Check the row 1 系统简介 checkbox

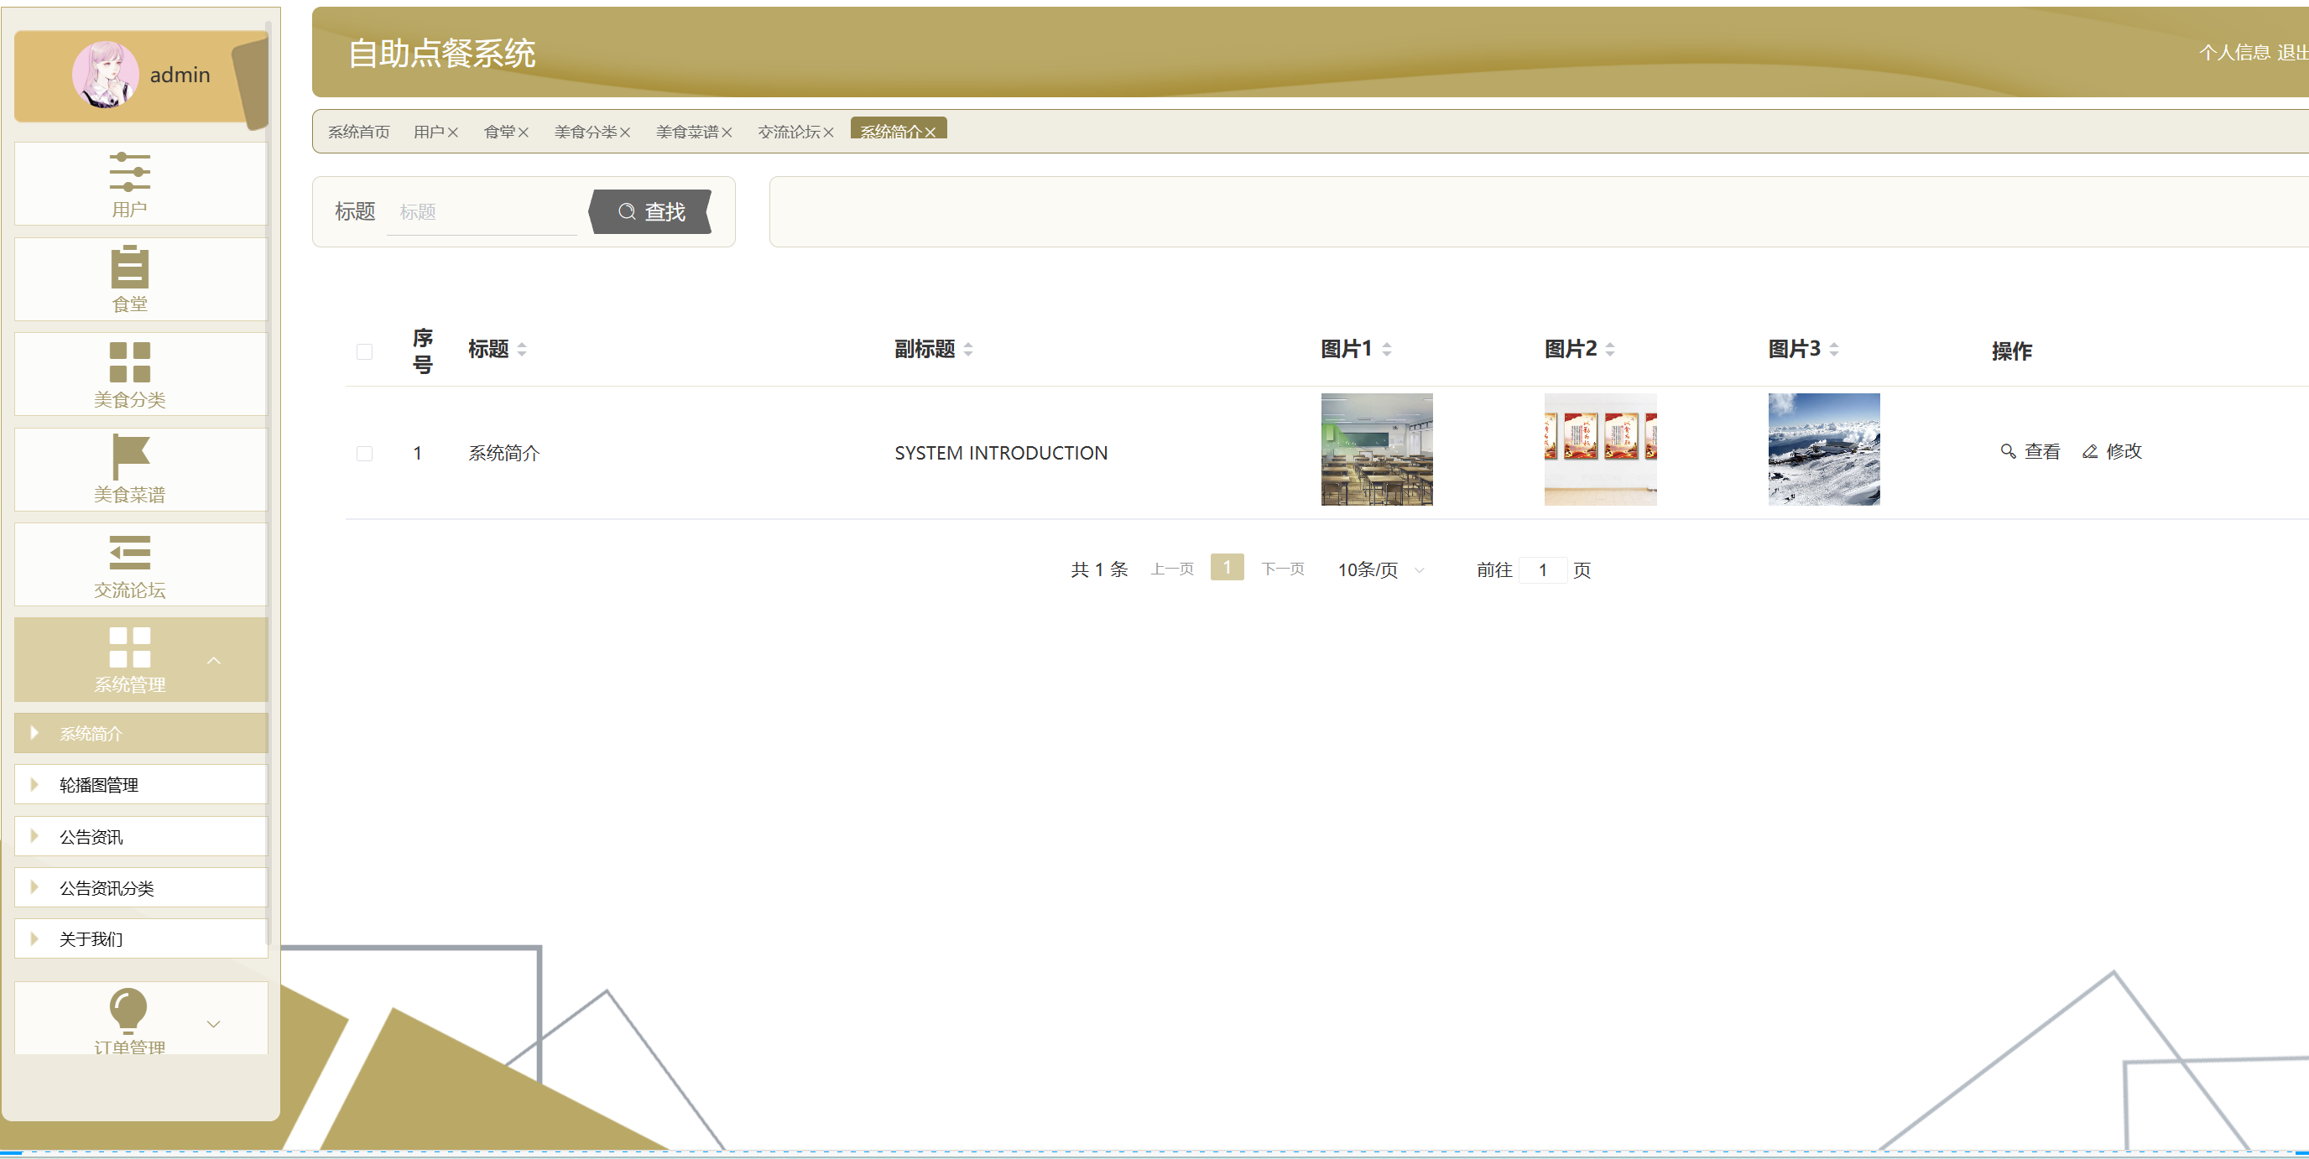click(x=364, y=453)
